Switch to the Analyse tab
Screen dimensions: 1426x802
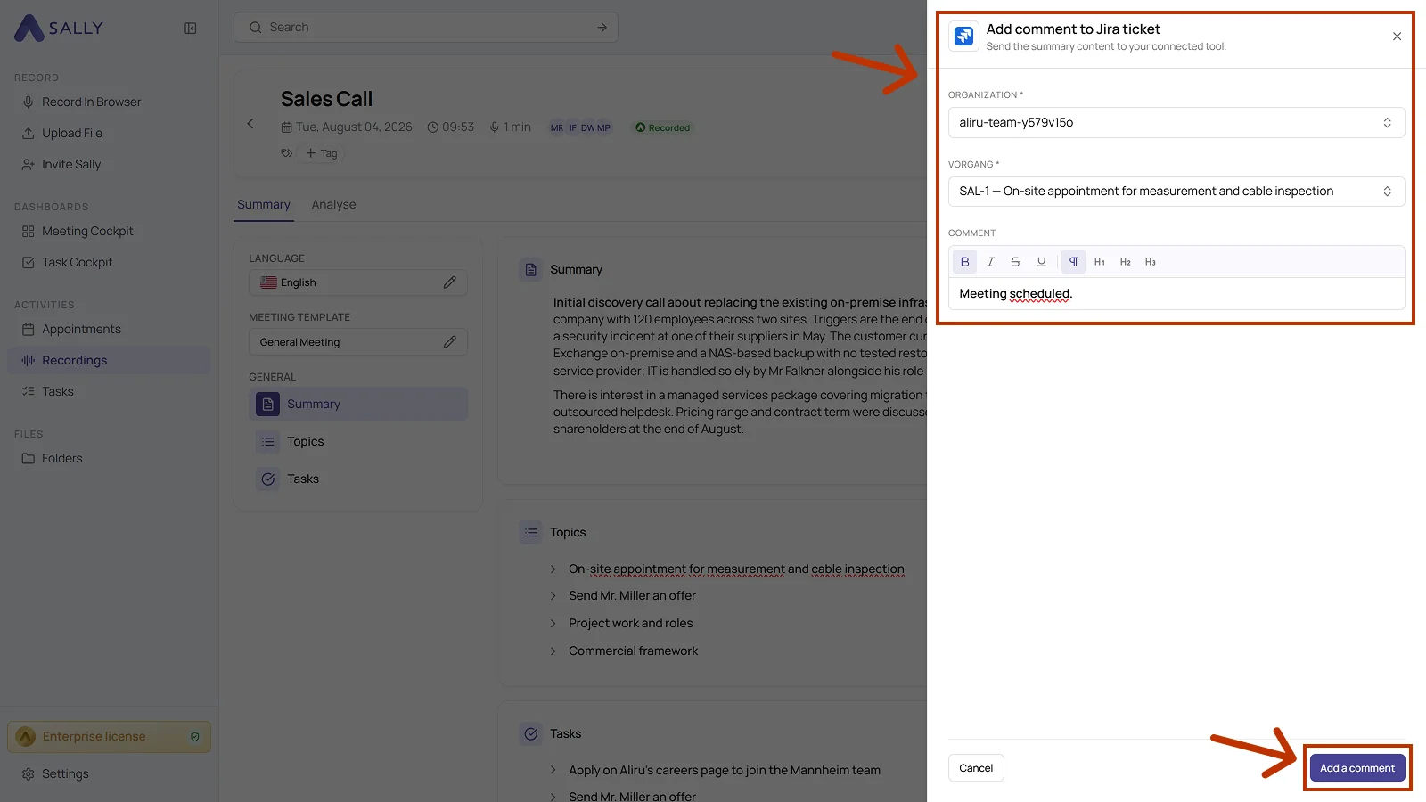(x=334, y=205)
